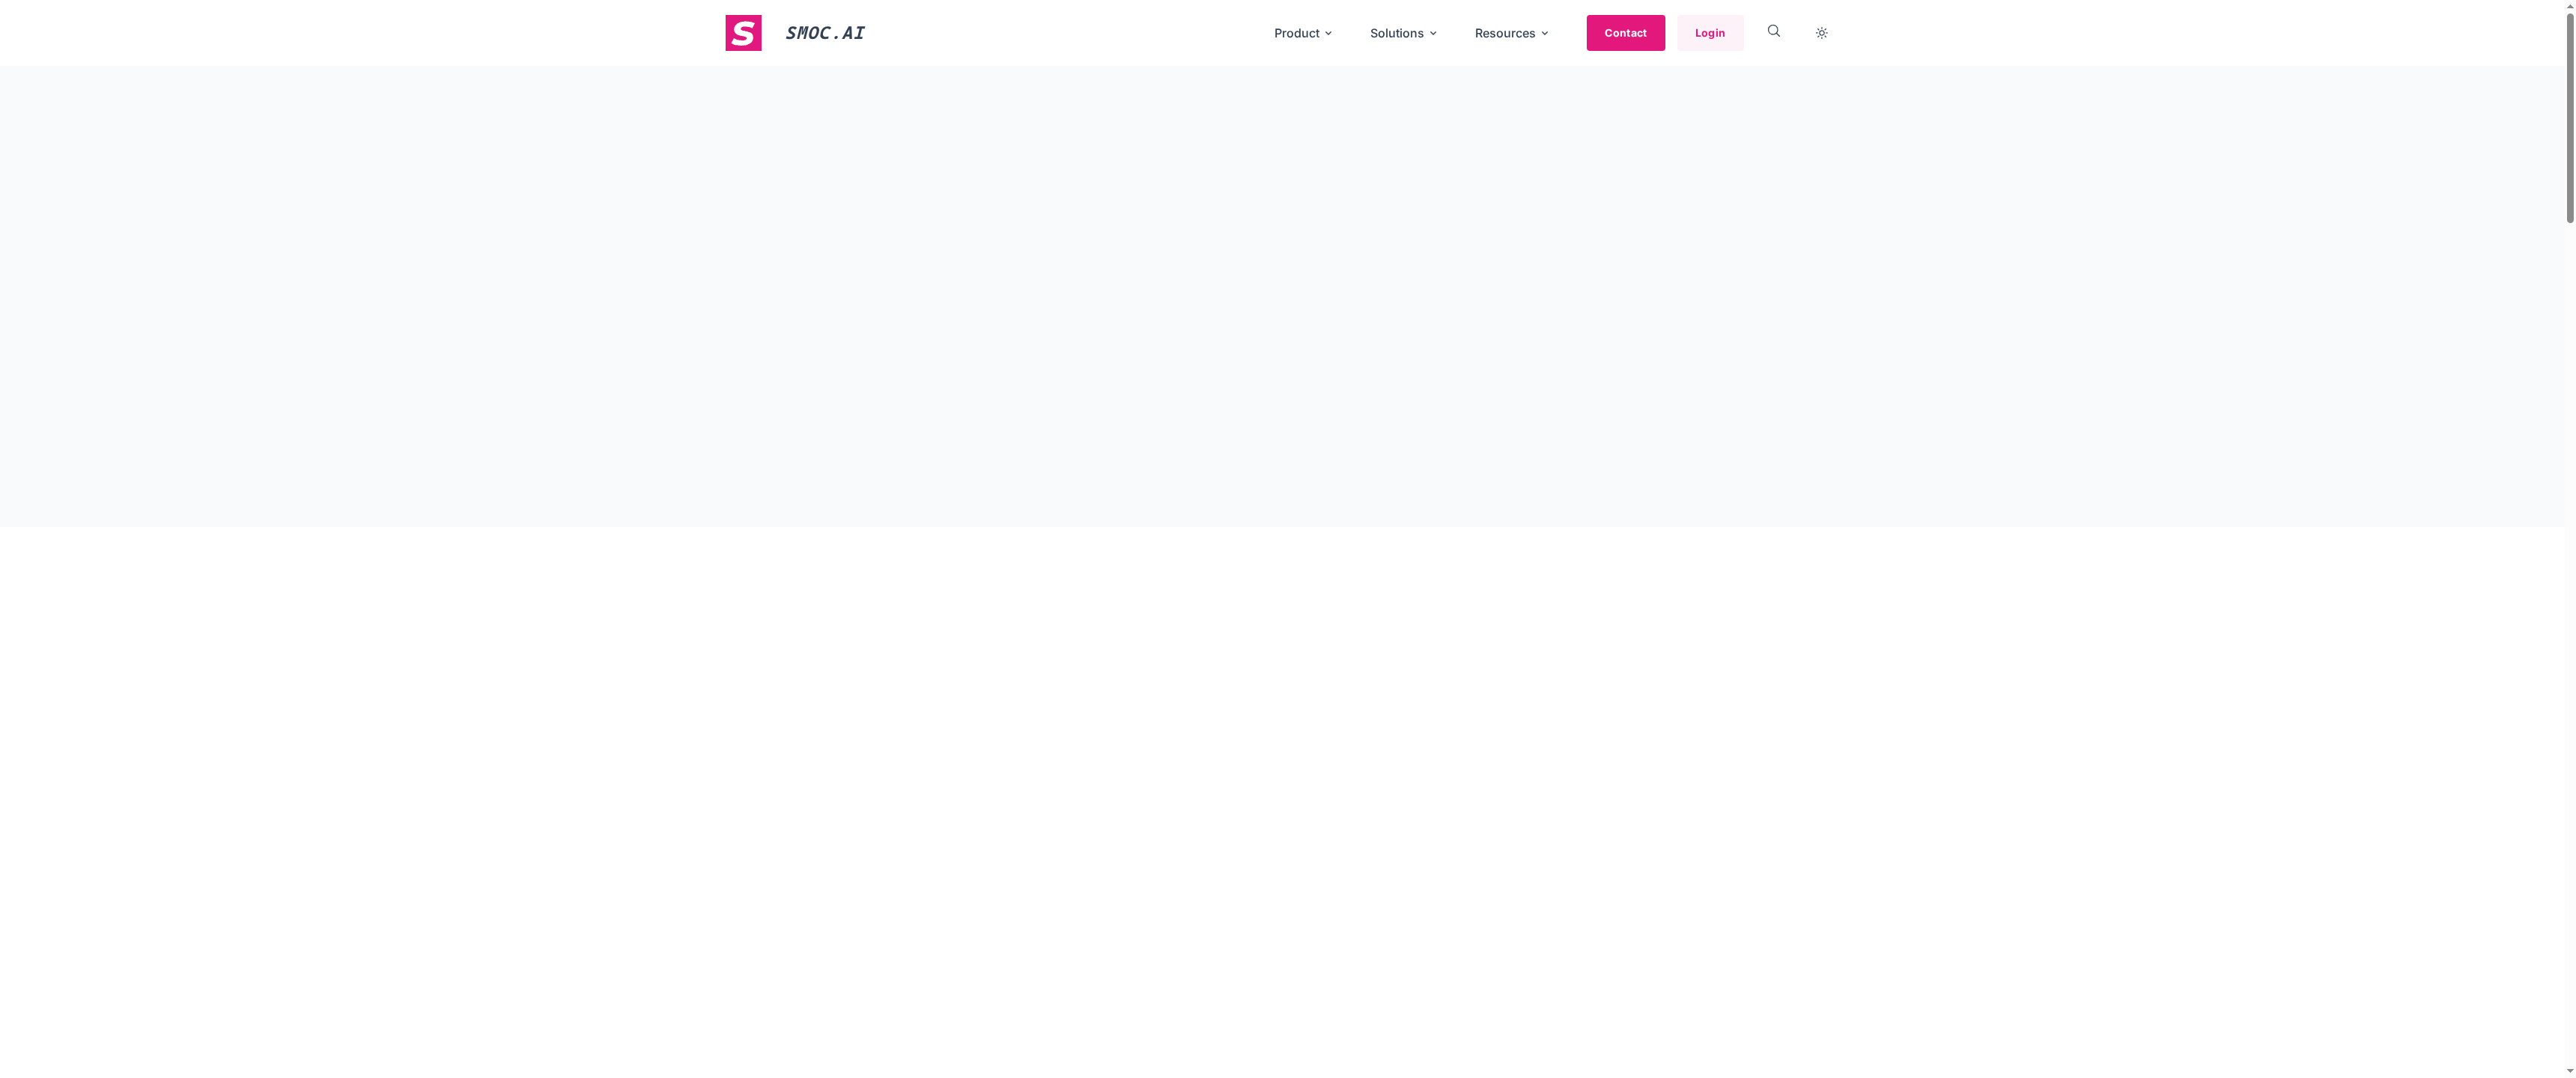Open the Login page
This screenshot has height=1078, width=2576.
coord(1709,33)
